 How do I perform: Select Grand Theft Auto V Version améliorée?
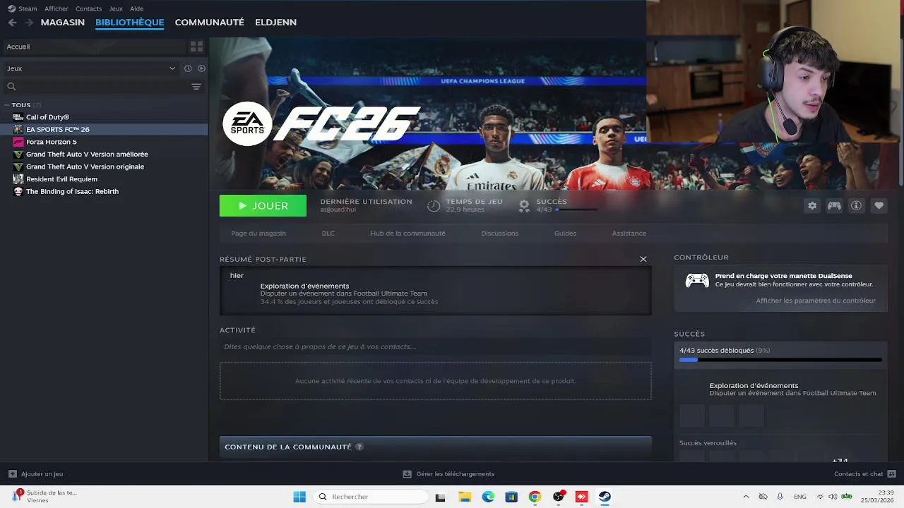pos(87,155)
